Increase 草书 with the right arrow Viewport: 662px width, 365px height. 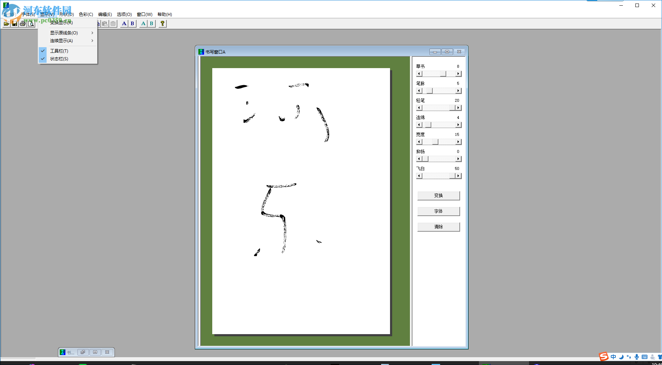click(458, 74)
